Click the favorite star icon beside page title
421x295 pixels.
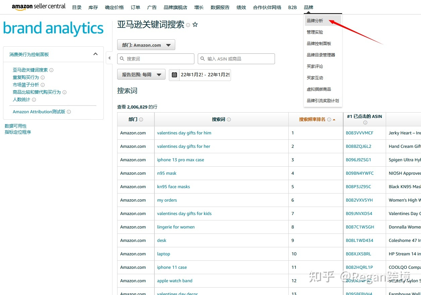point(195,25)
